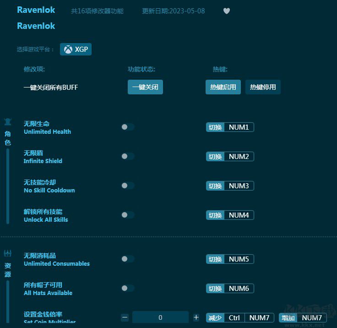Click the No Skill Cooldown label
This screenshot has width=337, height=328.
pyautogui.click(x=49, y=190)
